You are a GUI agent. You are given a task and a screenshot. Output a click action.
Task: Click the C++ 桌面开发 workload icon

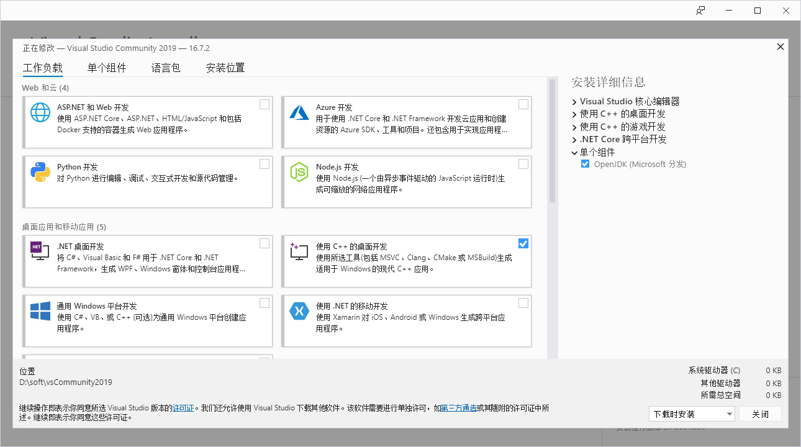(x=299, y=251)
